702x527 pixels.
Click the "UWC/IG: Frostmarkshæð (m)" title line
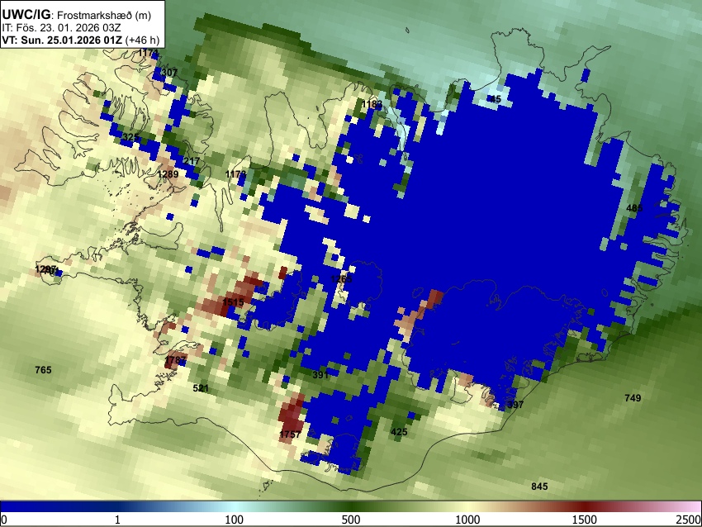pos(77,15)
